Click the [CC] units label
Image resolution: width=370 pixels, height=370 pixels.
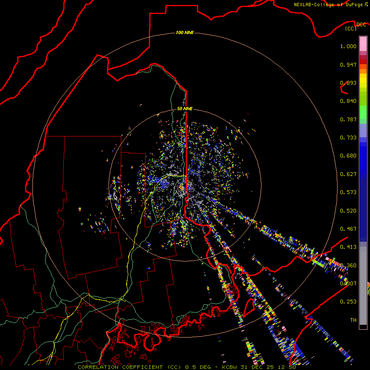(351, 28)
